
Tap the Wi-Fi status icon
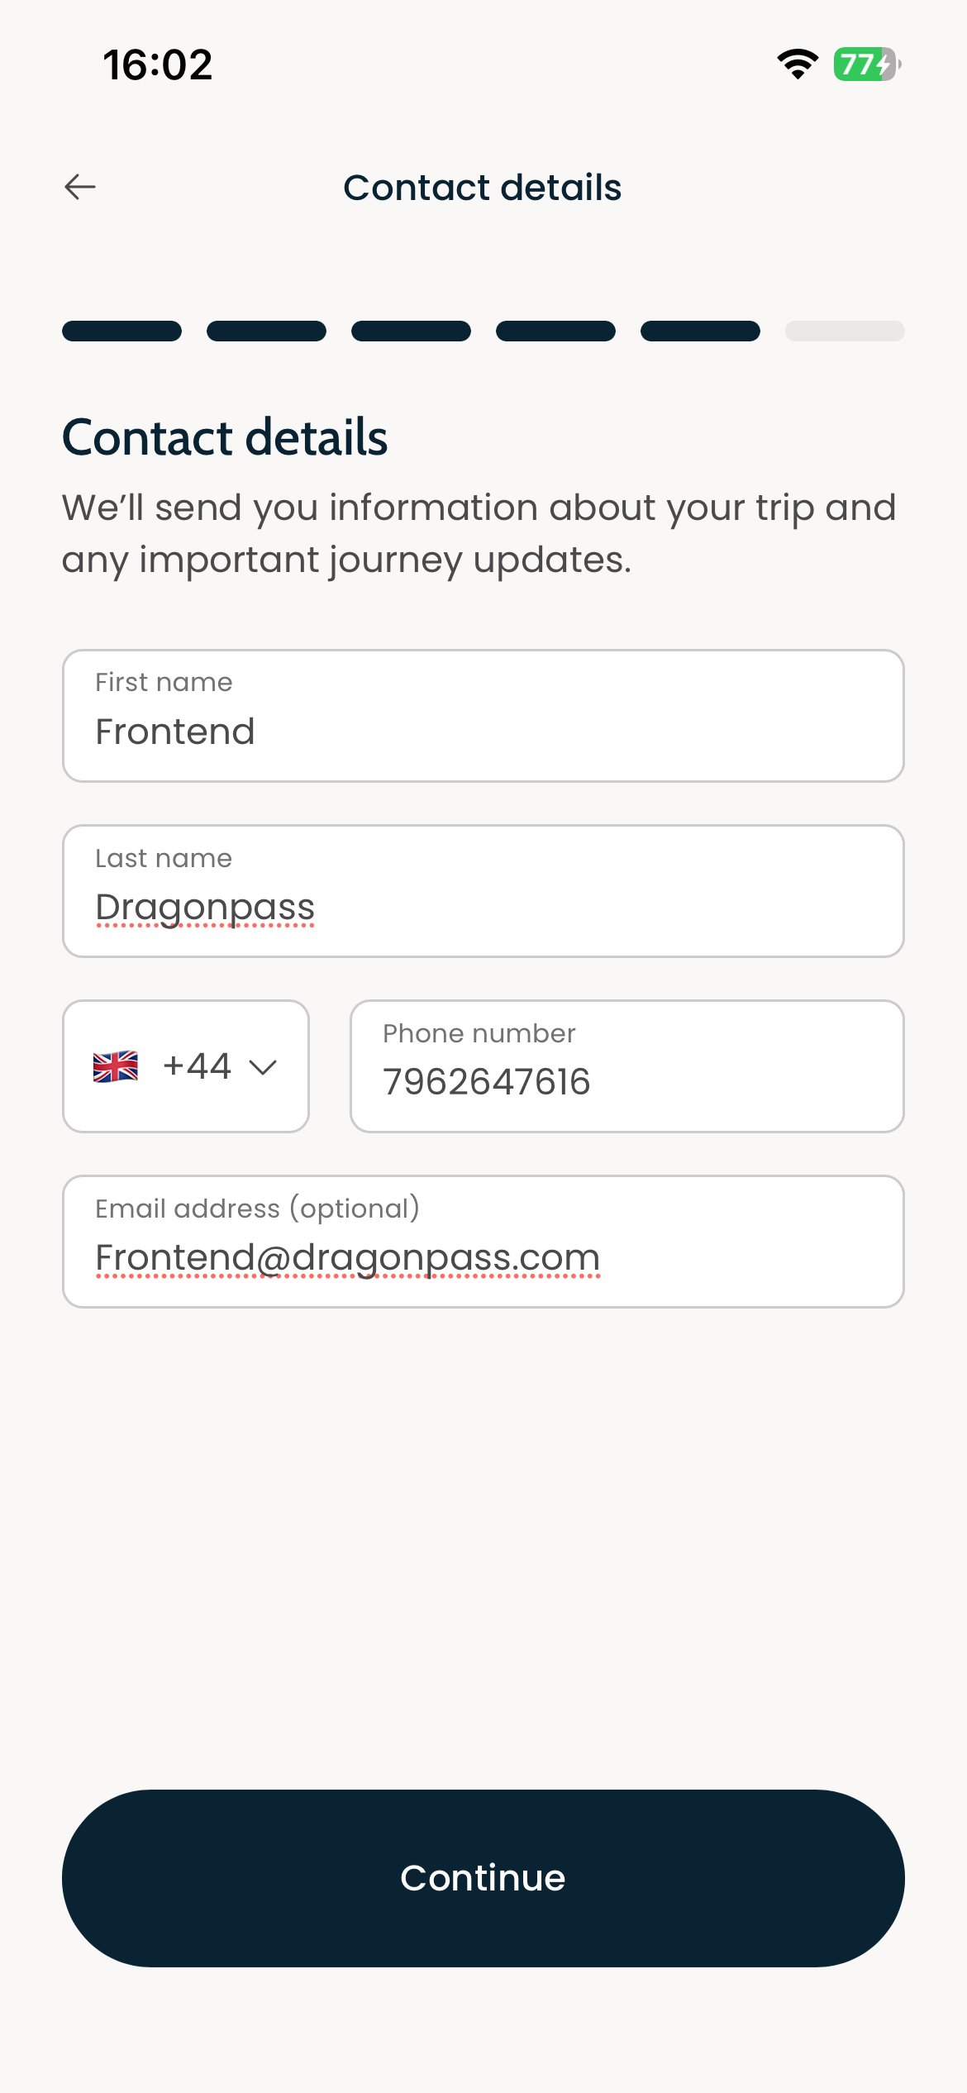coord(798,64)
